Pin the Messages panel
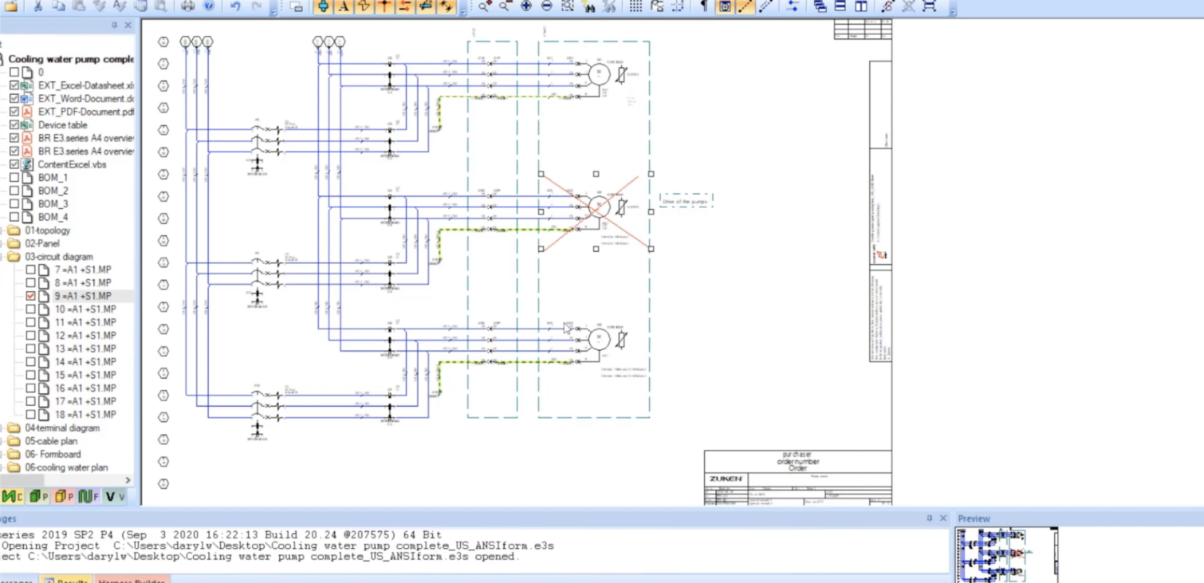1204x583 pixels. 929,518
